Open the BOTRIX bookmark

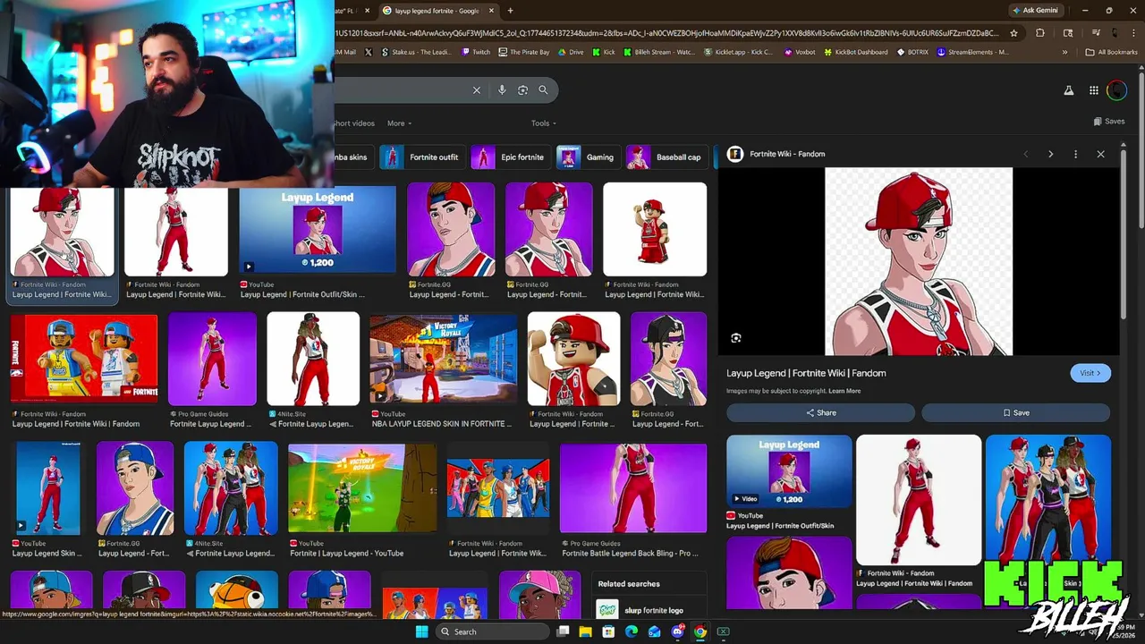(912, 52)
